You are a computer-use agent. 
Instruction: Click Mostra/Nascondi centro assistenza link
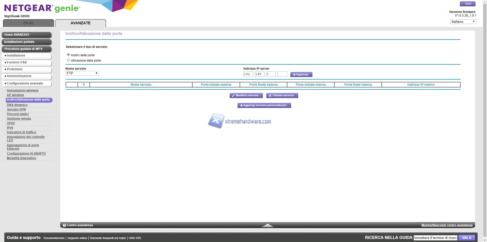coord(447,225)
